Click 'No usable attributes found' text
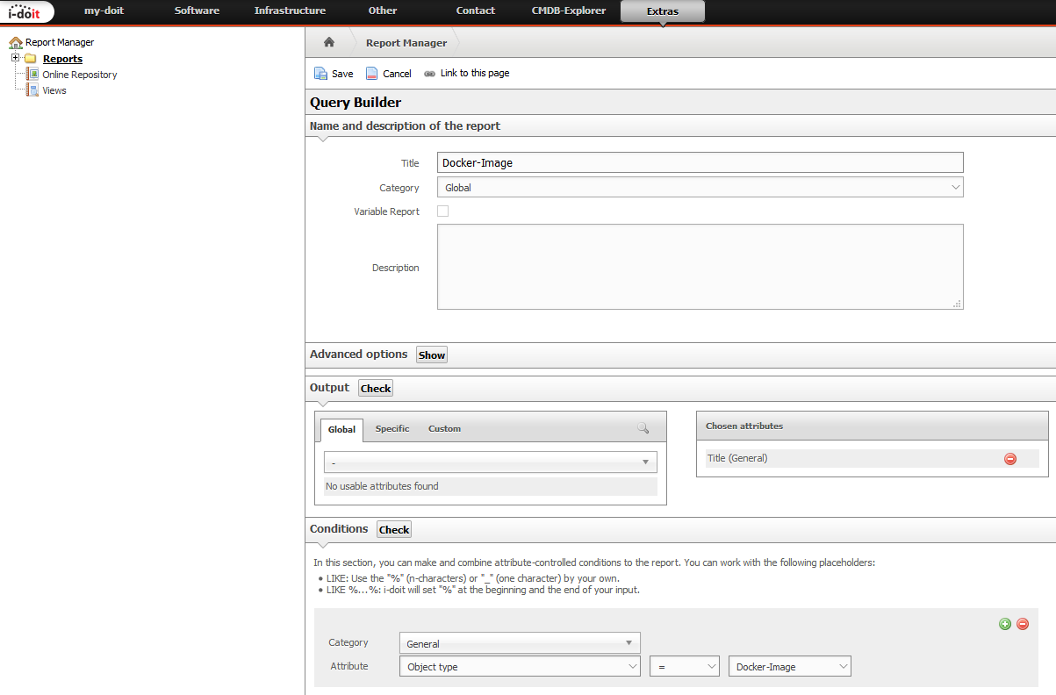The height and width of the screenshot is (695, 1056). pos(382,486)
